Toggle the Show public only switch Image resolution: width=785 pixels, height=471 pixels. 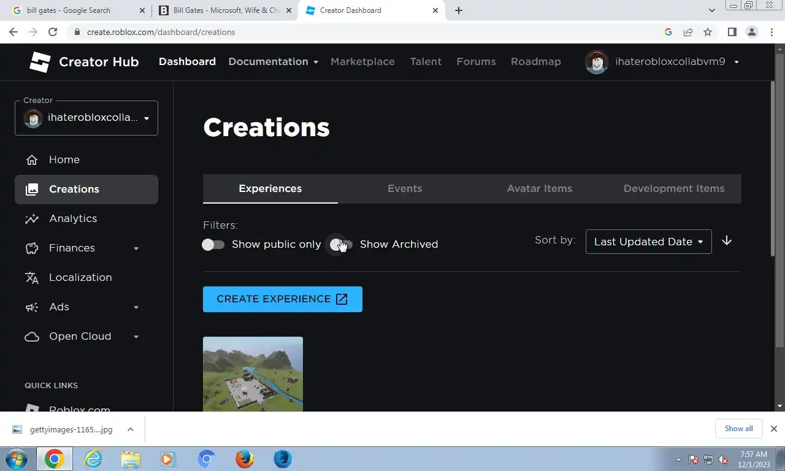point(213,245)
